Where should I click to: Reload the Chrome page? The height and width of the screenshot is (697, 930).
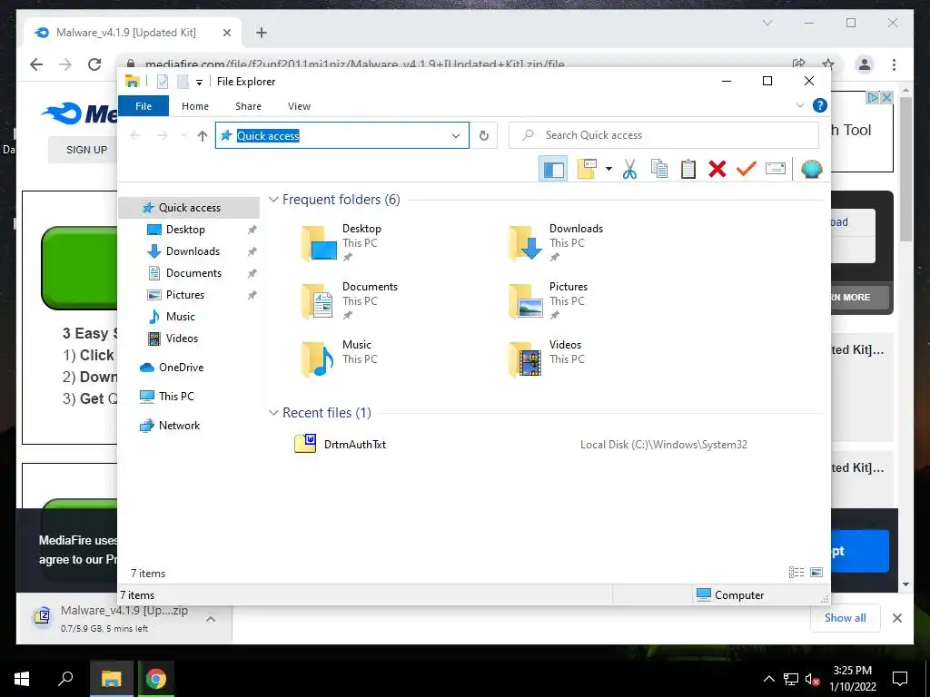94,64
